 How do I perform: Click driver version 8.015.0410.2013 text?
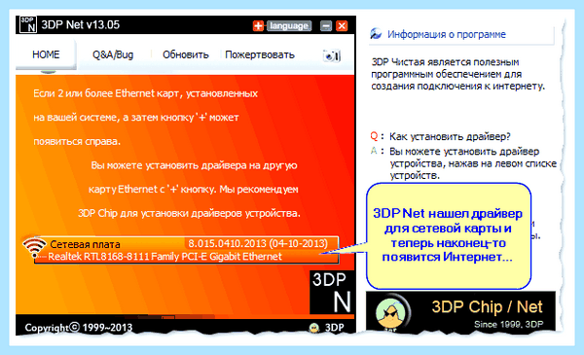258,243
